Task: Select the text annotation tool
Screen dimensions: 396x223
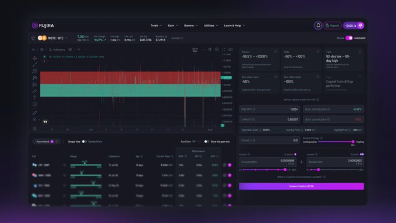Action: [35, 97]
